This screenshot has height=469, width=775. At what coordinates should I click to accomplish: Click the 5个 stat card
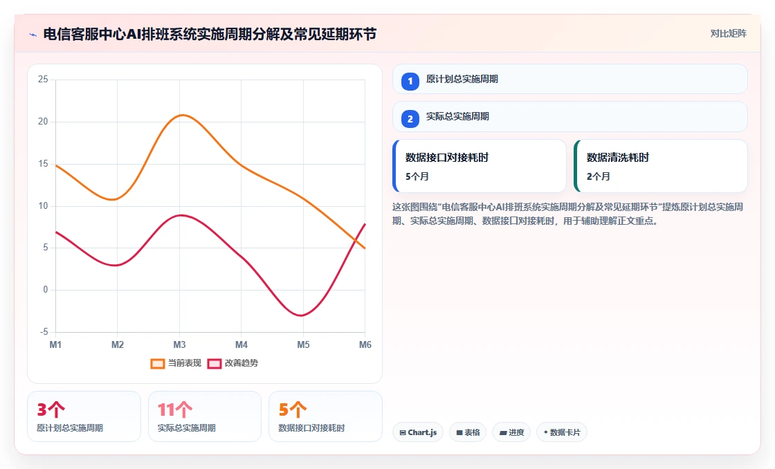(325, 416)
